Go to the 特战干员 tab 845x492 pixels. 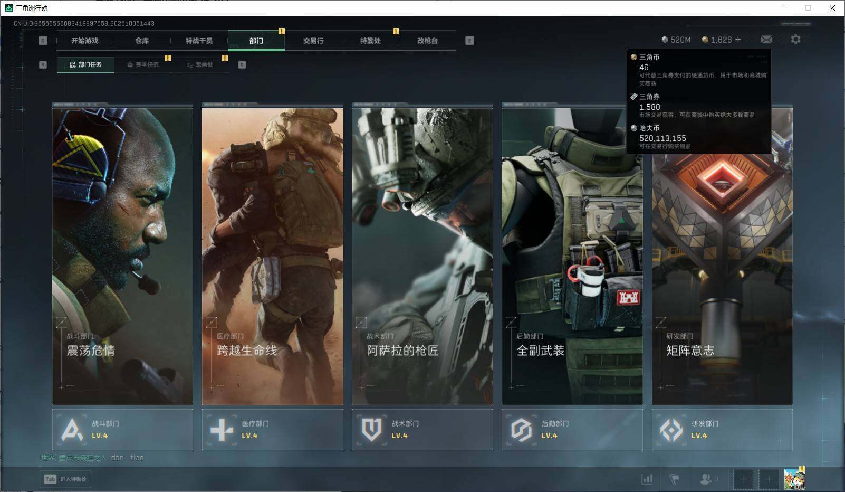click(x=199, y=41)
